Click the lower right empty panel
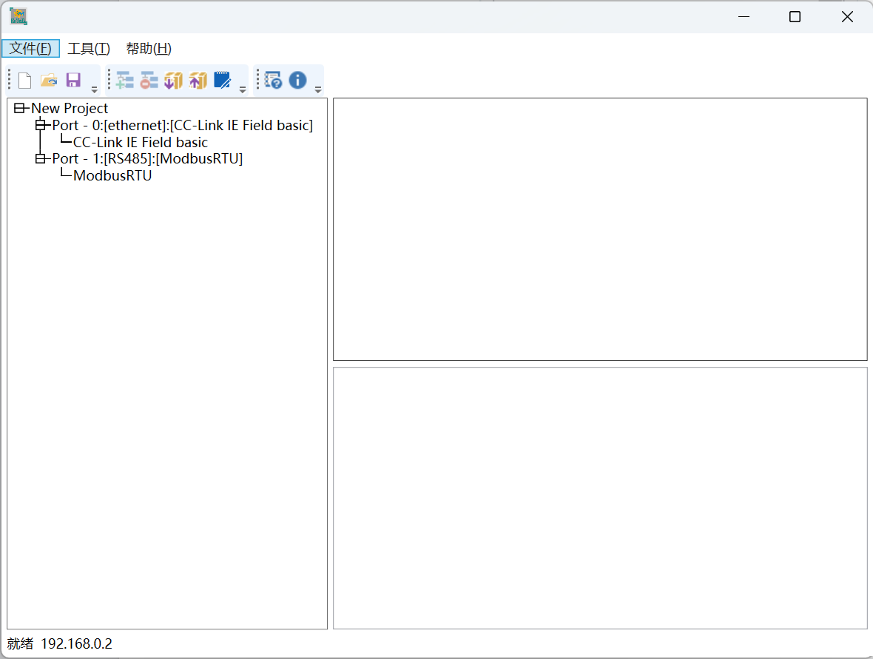Screen dimensions: 873x659 pos(600,499)
